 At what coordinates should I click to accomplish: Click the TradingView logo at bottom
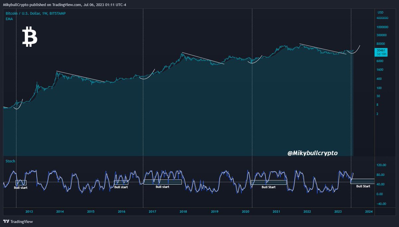(18, 222)
